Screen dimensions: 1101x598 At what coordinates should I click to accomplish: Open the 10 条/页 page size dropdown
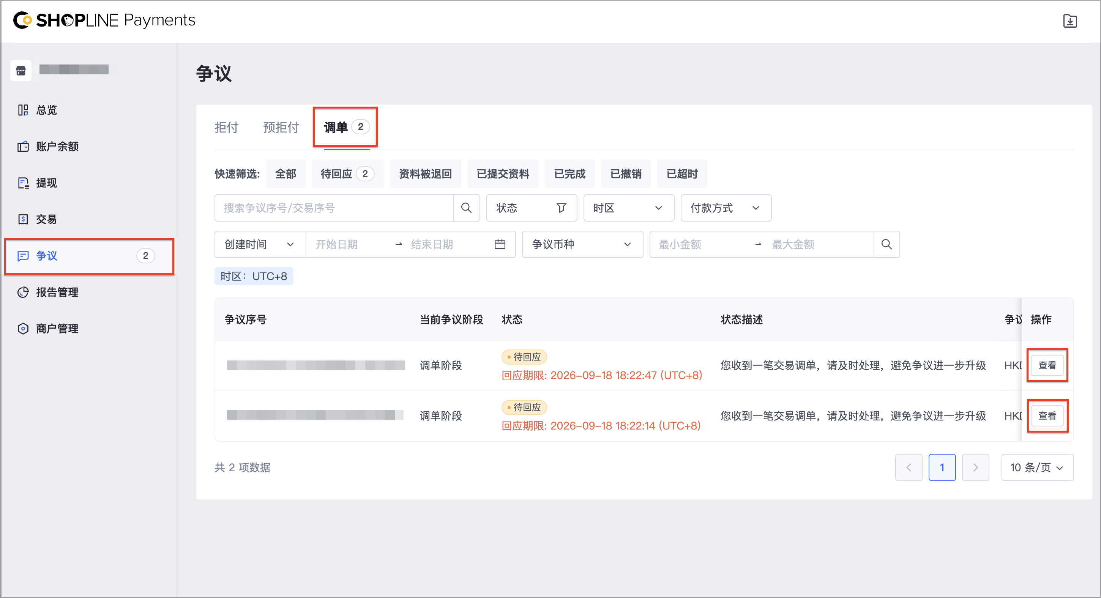(x=1037, y=467)
